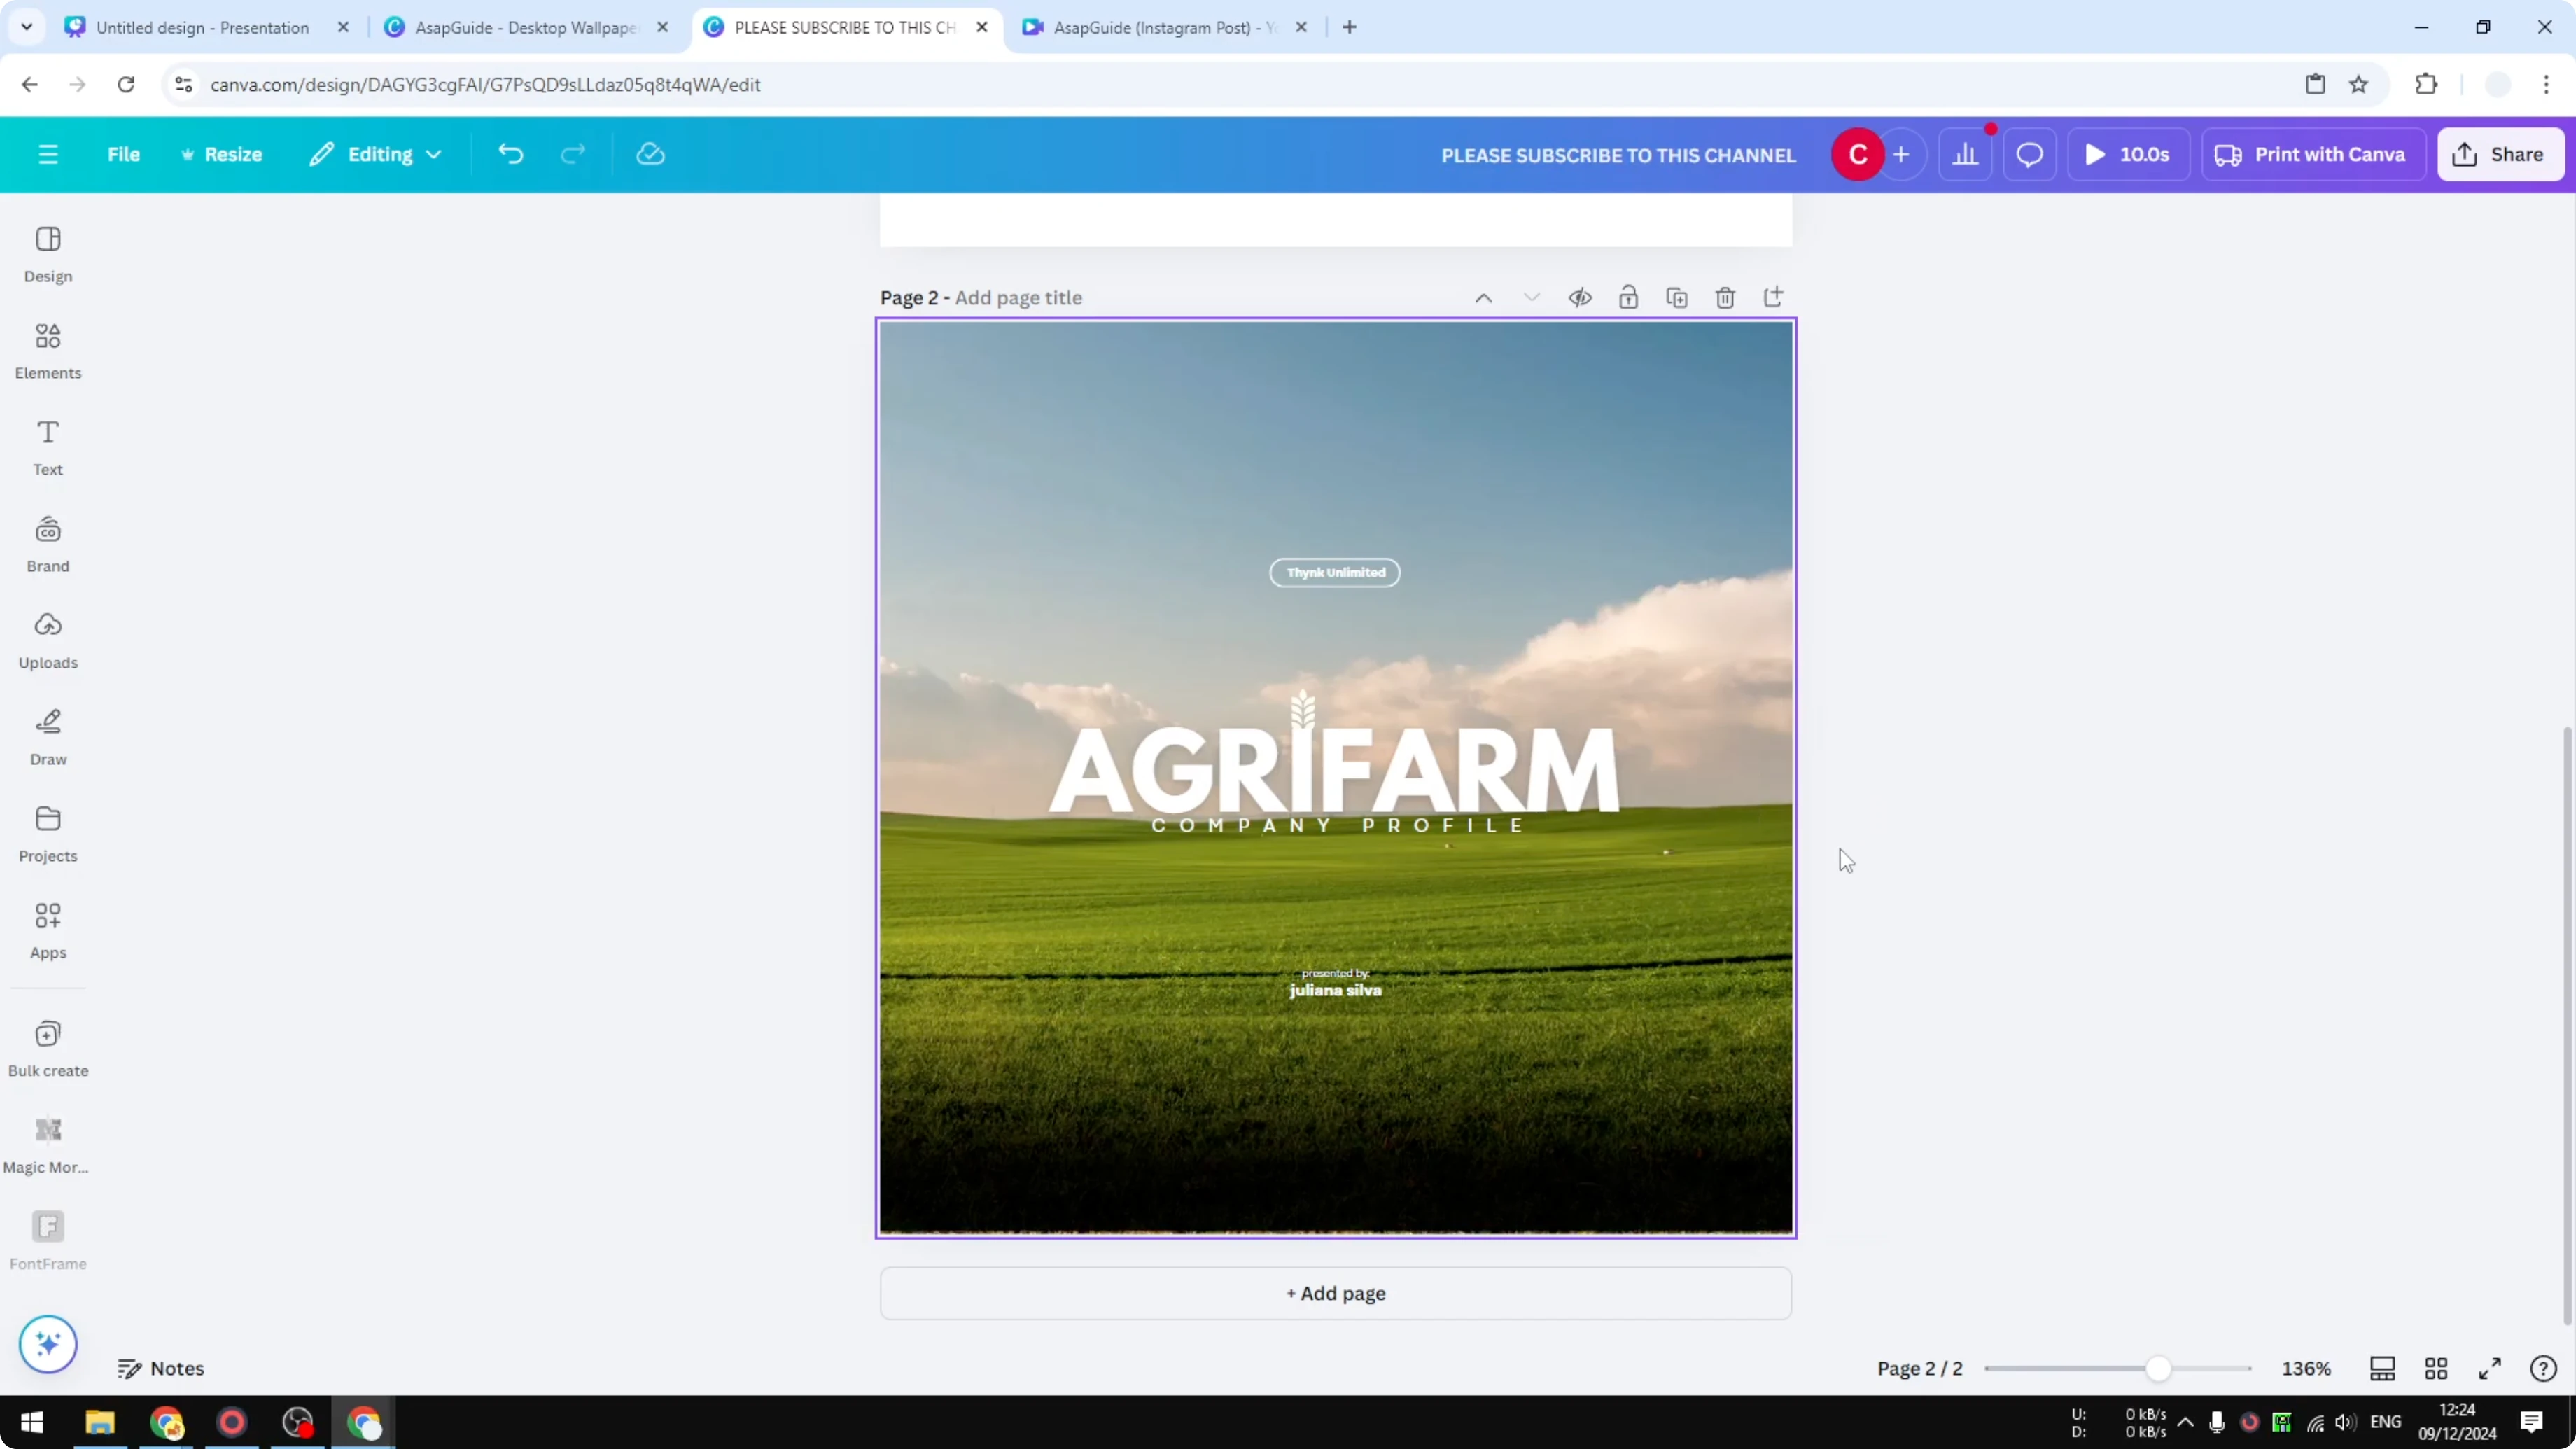Adjust the zoom level slider
2576x1449 pixels.
[2157, 1368]
